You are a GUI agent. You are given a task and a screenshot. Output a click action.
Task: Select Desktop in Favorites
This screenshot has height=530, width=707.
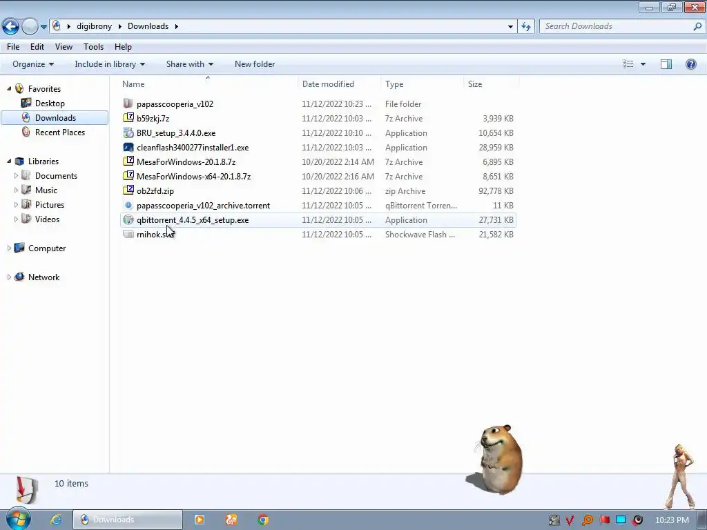point(50,104)
